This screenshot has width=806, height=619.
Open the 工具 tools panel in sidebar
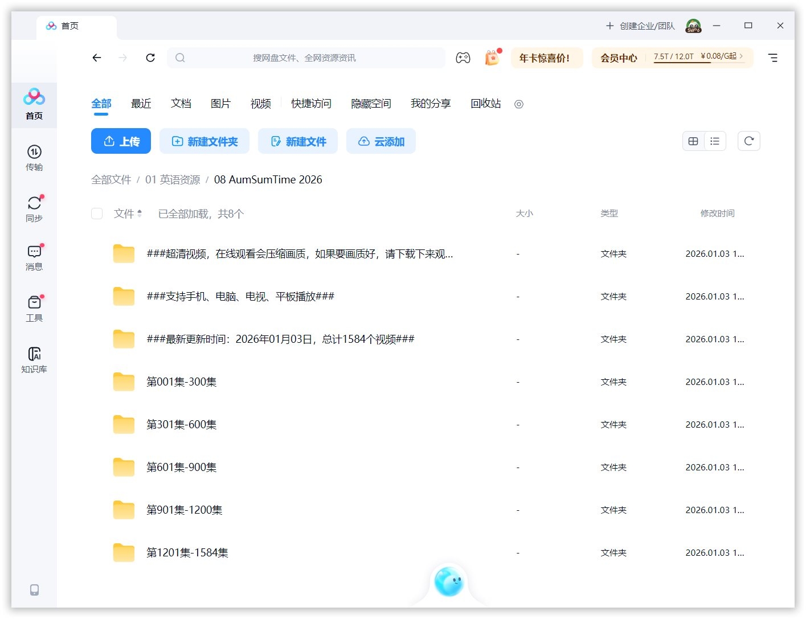34,308
